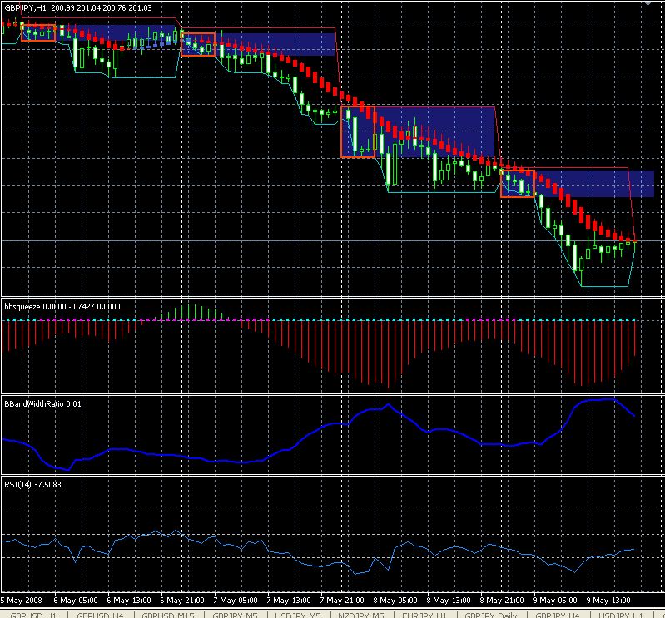Viewport: 665px width, 618px height.
Task: Click the RSI(14) 37.5083 label
Action: 32,484
